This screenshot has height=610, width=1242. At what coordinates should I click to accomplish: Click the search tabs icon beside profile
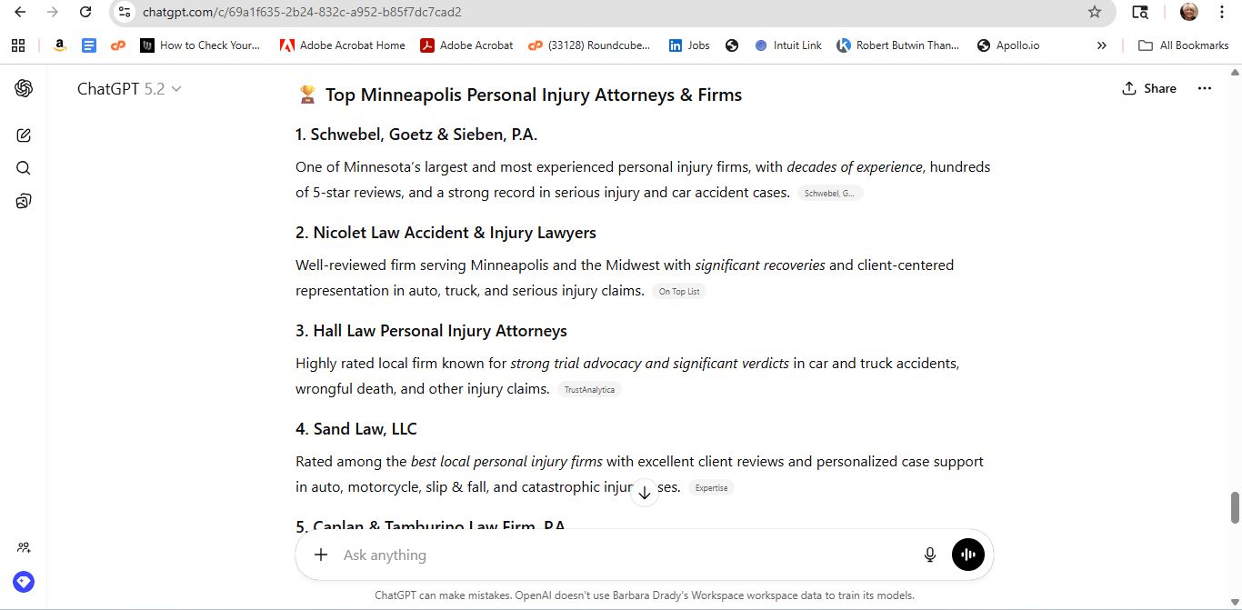pyautogui.click(x=1140, y=12)
